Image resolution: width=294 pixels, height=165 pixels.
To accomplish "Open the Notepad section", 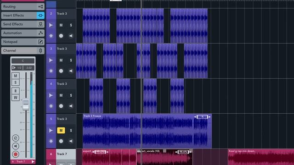I will tap(23, 42).
